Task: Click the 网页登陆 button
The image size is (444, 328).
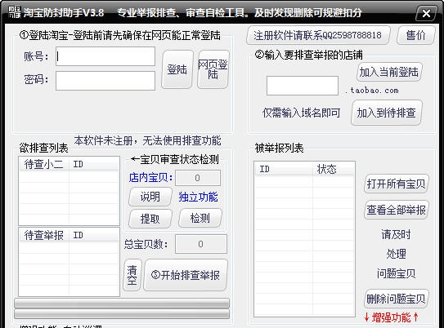Action: (x=213, y=69)
